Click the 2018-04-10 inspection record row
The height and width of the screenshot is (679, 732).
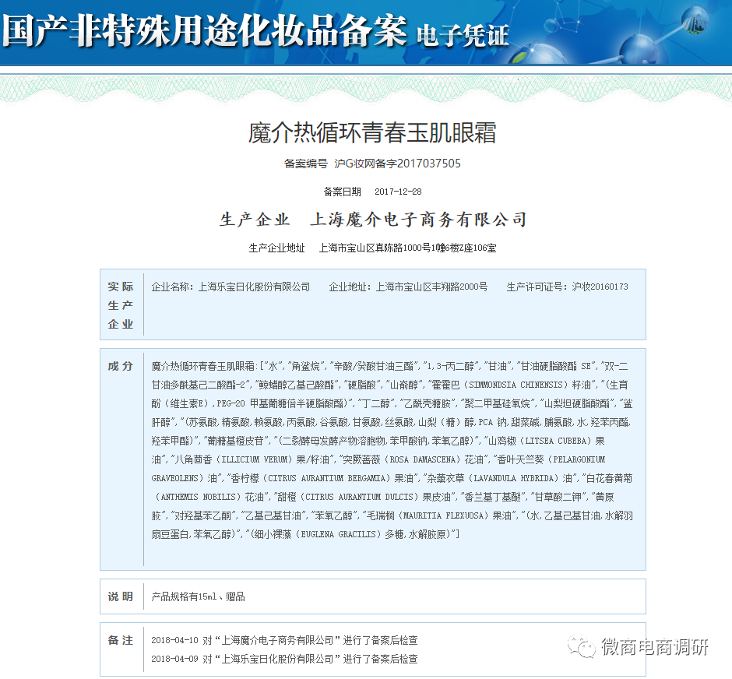tap(284, 640)
